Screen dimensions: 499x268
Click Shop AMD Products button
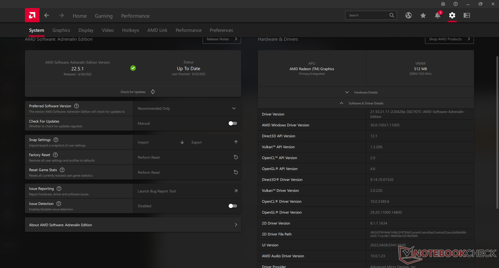(x=449, y=39)
